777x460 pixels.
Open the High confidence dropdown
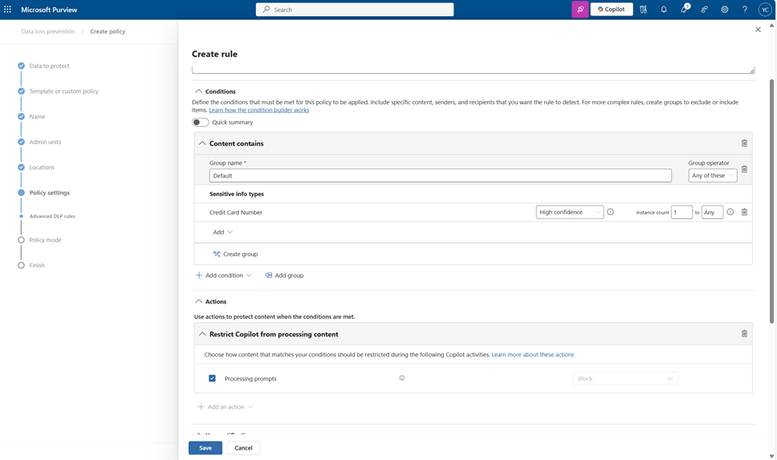tap(569, 213)
